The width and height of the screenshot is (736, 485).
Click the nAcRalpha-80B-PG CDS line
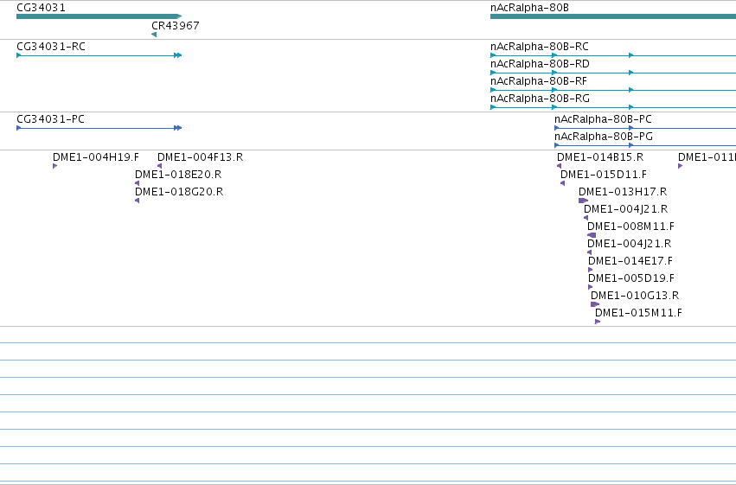pyautogui.click(x=645, y=145)
